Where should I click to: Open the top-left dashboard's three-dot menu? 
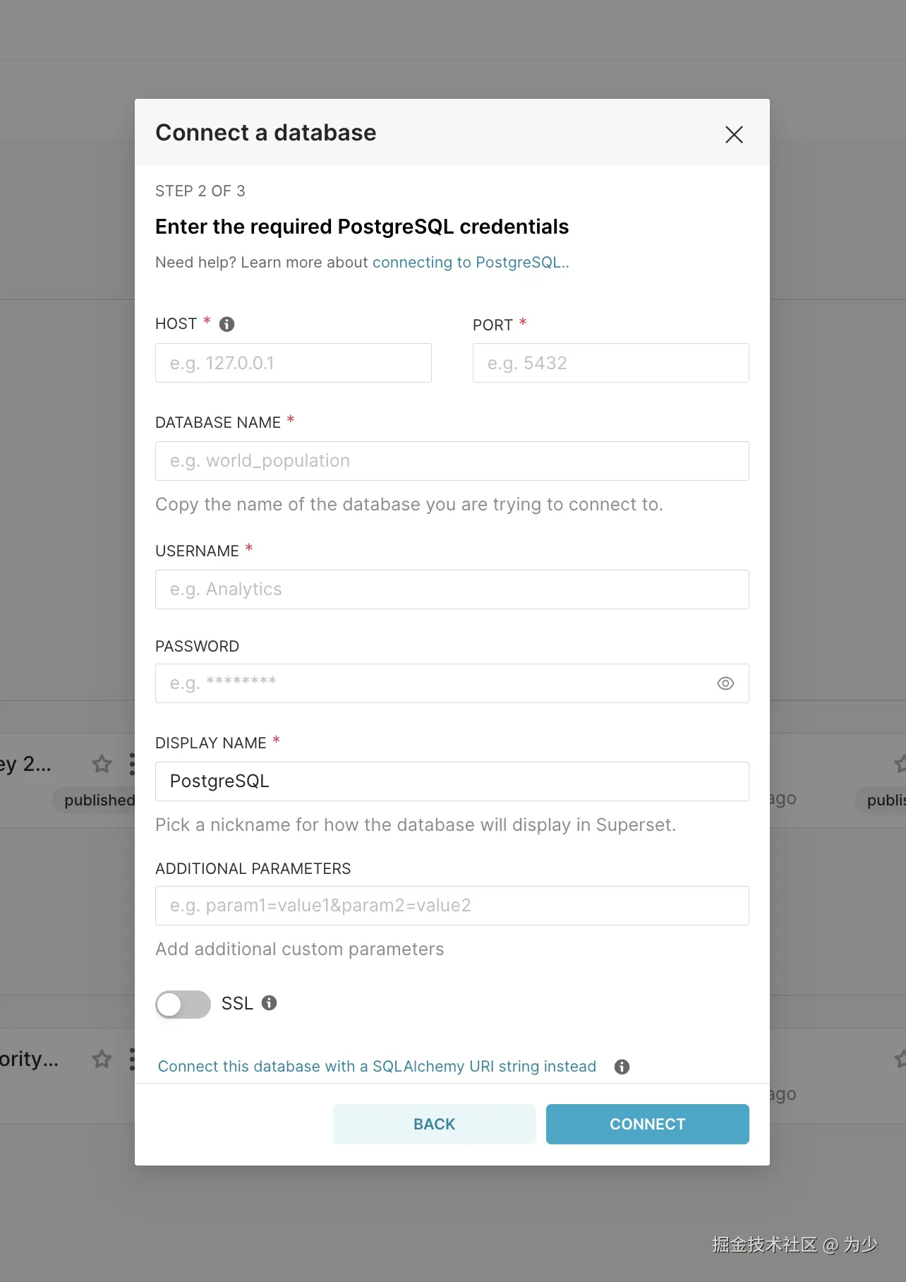(132, 764)
